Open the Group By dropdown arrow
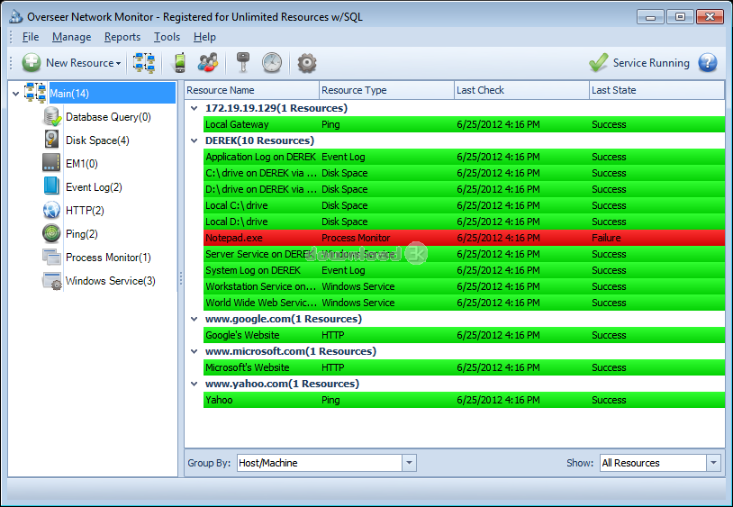Viewport: 733px width, 507px height. [409, 463]
